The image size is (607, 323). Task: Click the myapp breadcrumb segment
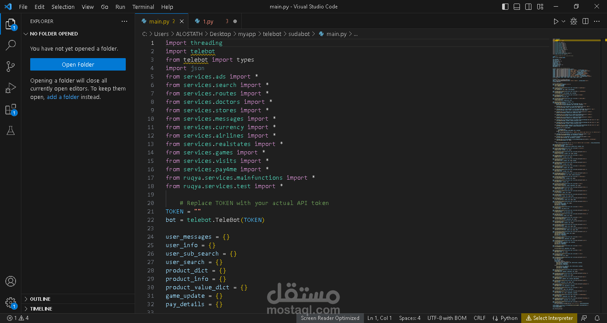(247, 34)
